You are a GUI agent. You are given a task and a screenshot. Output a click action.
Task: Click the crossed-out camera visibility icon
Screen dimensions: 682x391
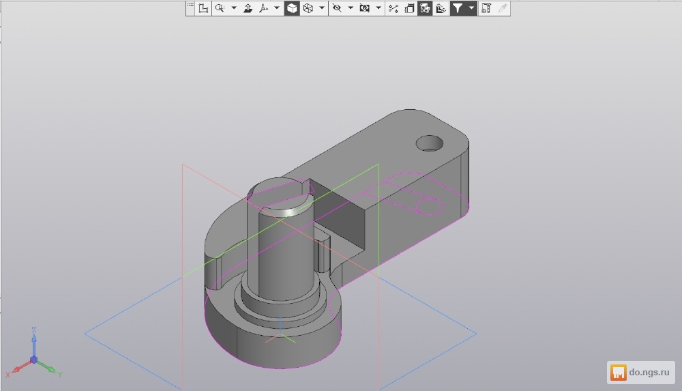pyautogui.click(x=364, y=8)
